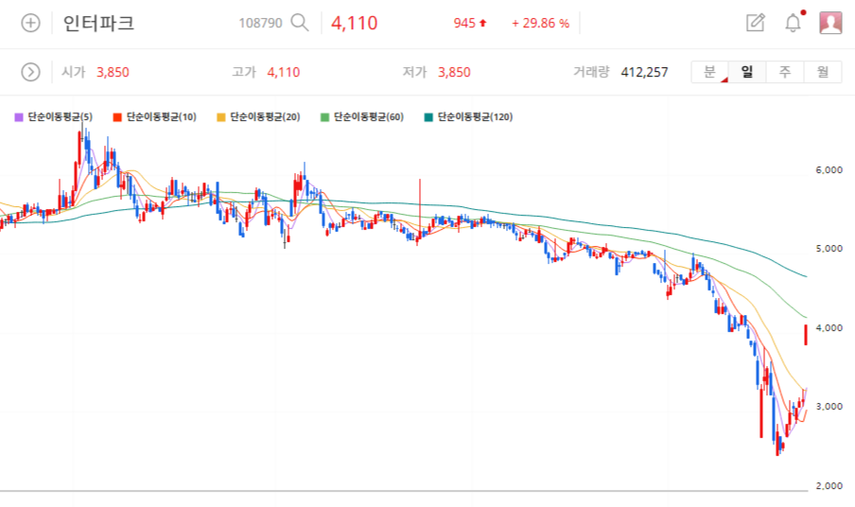
Task: Click the 저가 value 3,850
Action: coord(454,72)
